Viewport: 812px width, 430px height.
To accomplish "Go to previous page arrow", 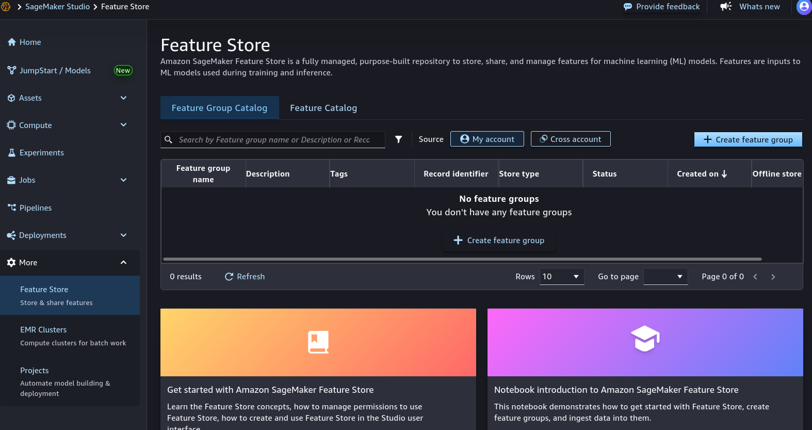I will click(755, 277).
